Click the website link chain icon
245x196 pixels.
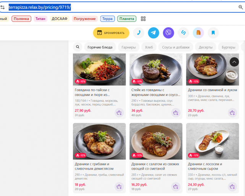[x=184, y=33]
